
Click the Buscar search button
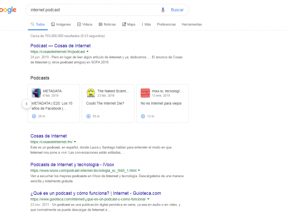pos(177,10)
